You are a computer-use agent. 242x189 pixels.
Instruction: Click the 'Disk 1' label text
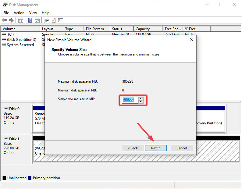(x=14, y=139)
